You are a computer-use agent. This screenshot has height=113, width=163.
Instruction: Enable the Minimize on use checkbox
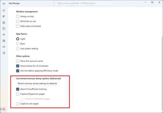click(18, 21)
